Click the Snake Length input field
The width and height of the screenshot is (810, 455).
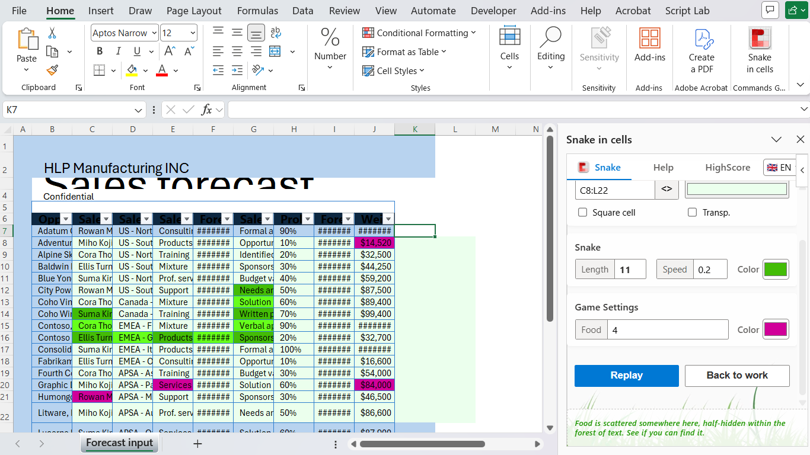coord(630,270)
